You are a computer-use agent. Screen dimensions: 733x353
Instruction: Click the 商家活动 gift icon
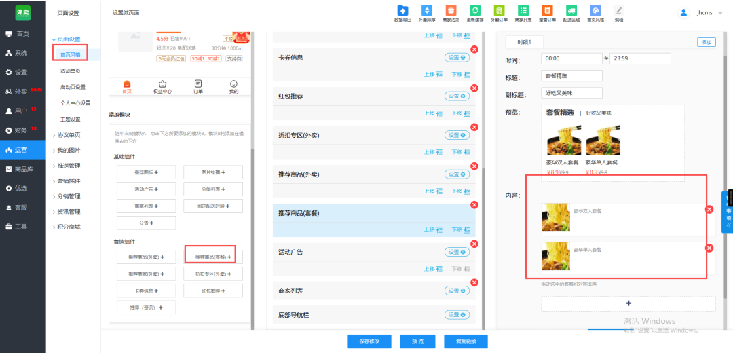(x=451, y=11)
